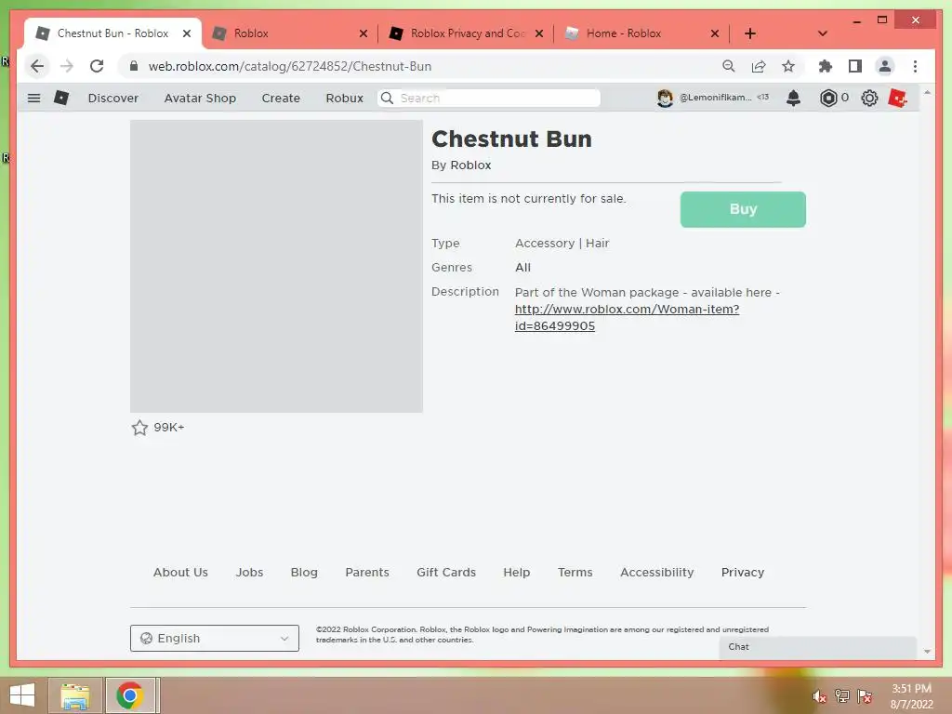Open Roblox notifications bell
This screenshot has height=714, width=952.
[x=793, y=98]
